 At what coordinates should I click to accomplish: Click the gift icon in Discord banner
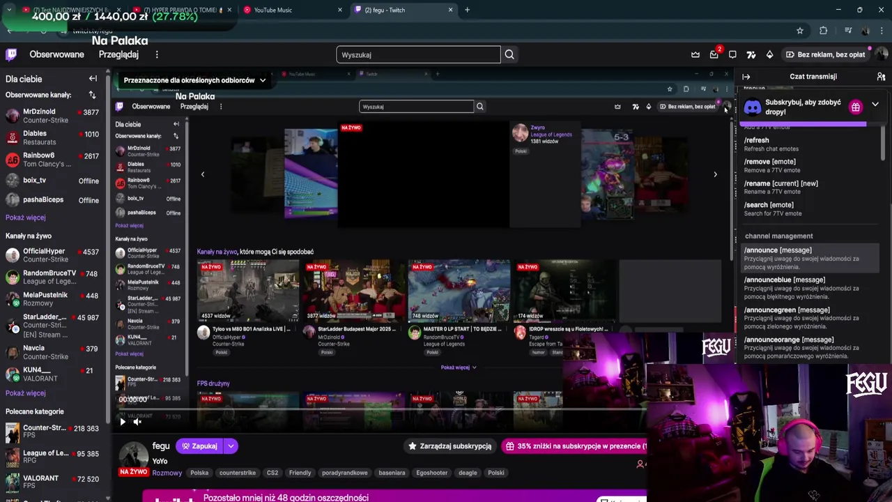tap(856, 107)
